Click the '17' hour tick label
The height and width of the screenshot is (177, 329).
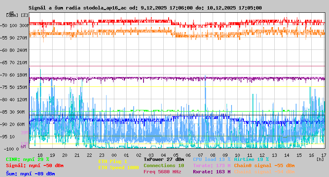coord(324,155)
